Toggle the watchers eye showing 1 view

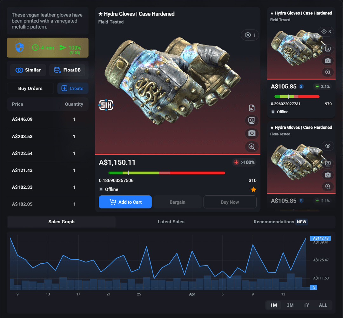click(250, 35)
